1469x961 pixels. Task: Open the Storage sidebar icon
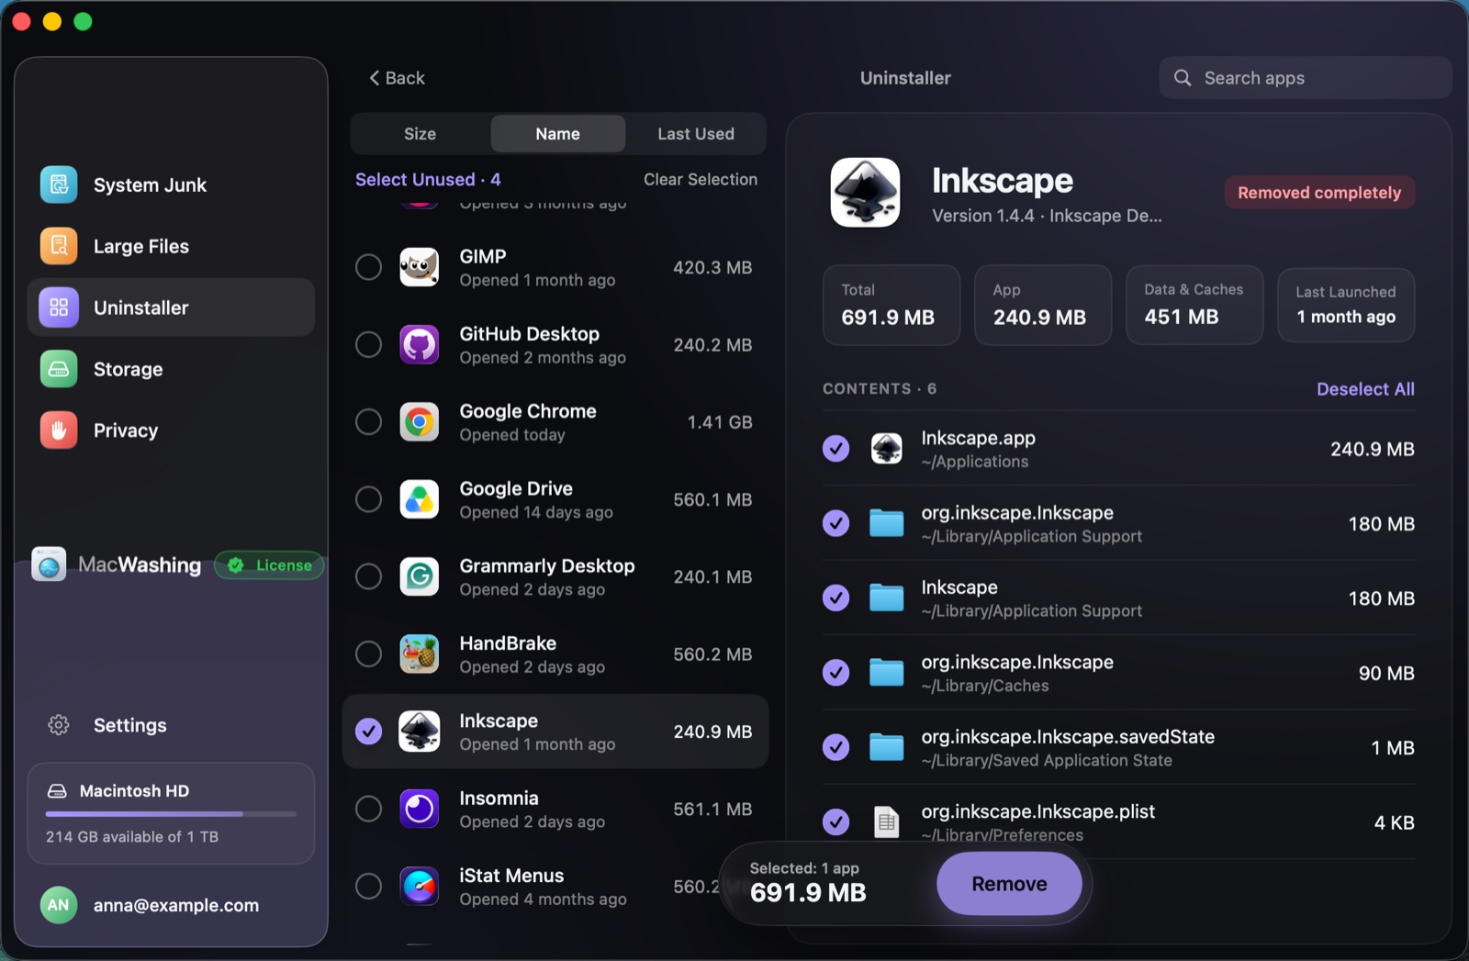(x=59, y=369)
